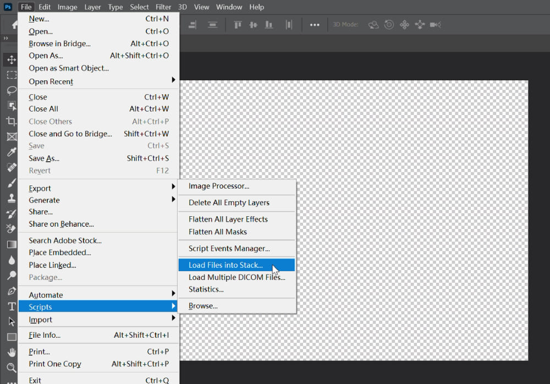
Task: Choose the Hand tool
Action: point(12,352)
